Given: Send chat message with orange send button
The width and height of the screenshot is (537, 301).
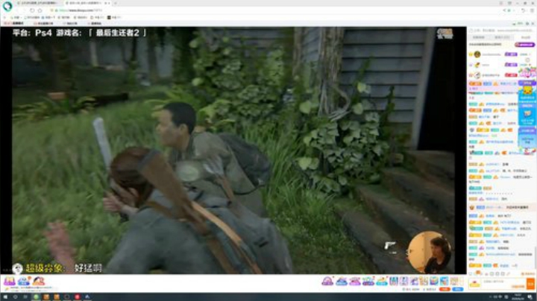Looking at the screenshot, I should click(x=531, y=284).
